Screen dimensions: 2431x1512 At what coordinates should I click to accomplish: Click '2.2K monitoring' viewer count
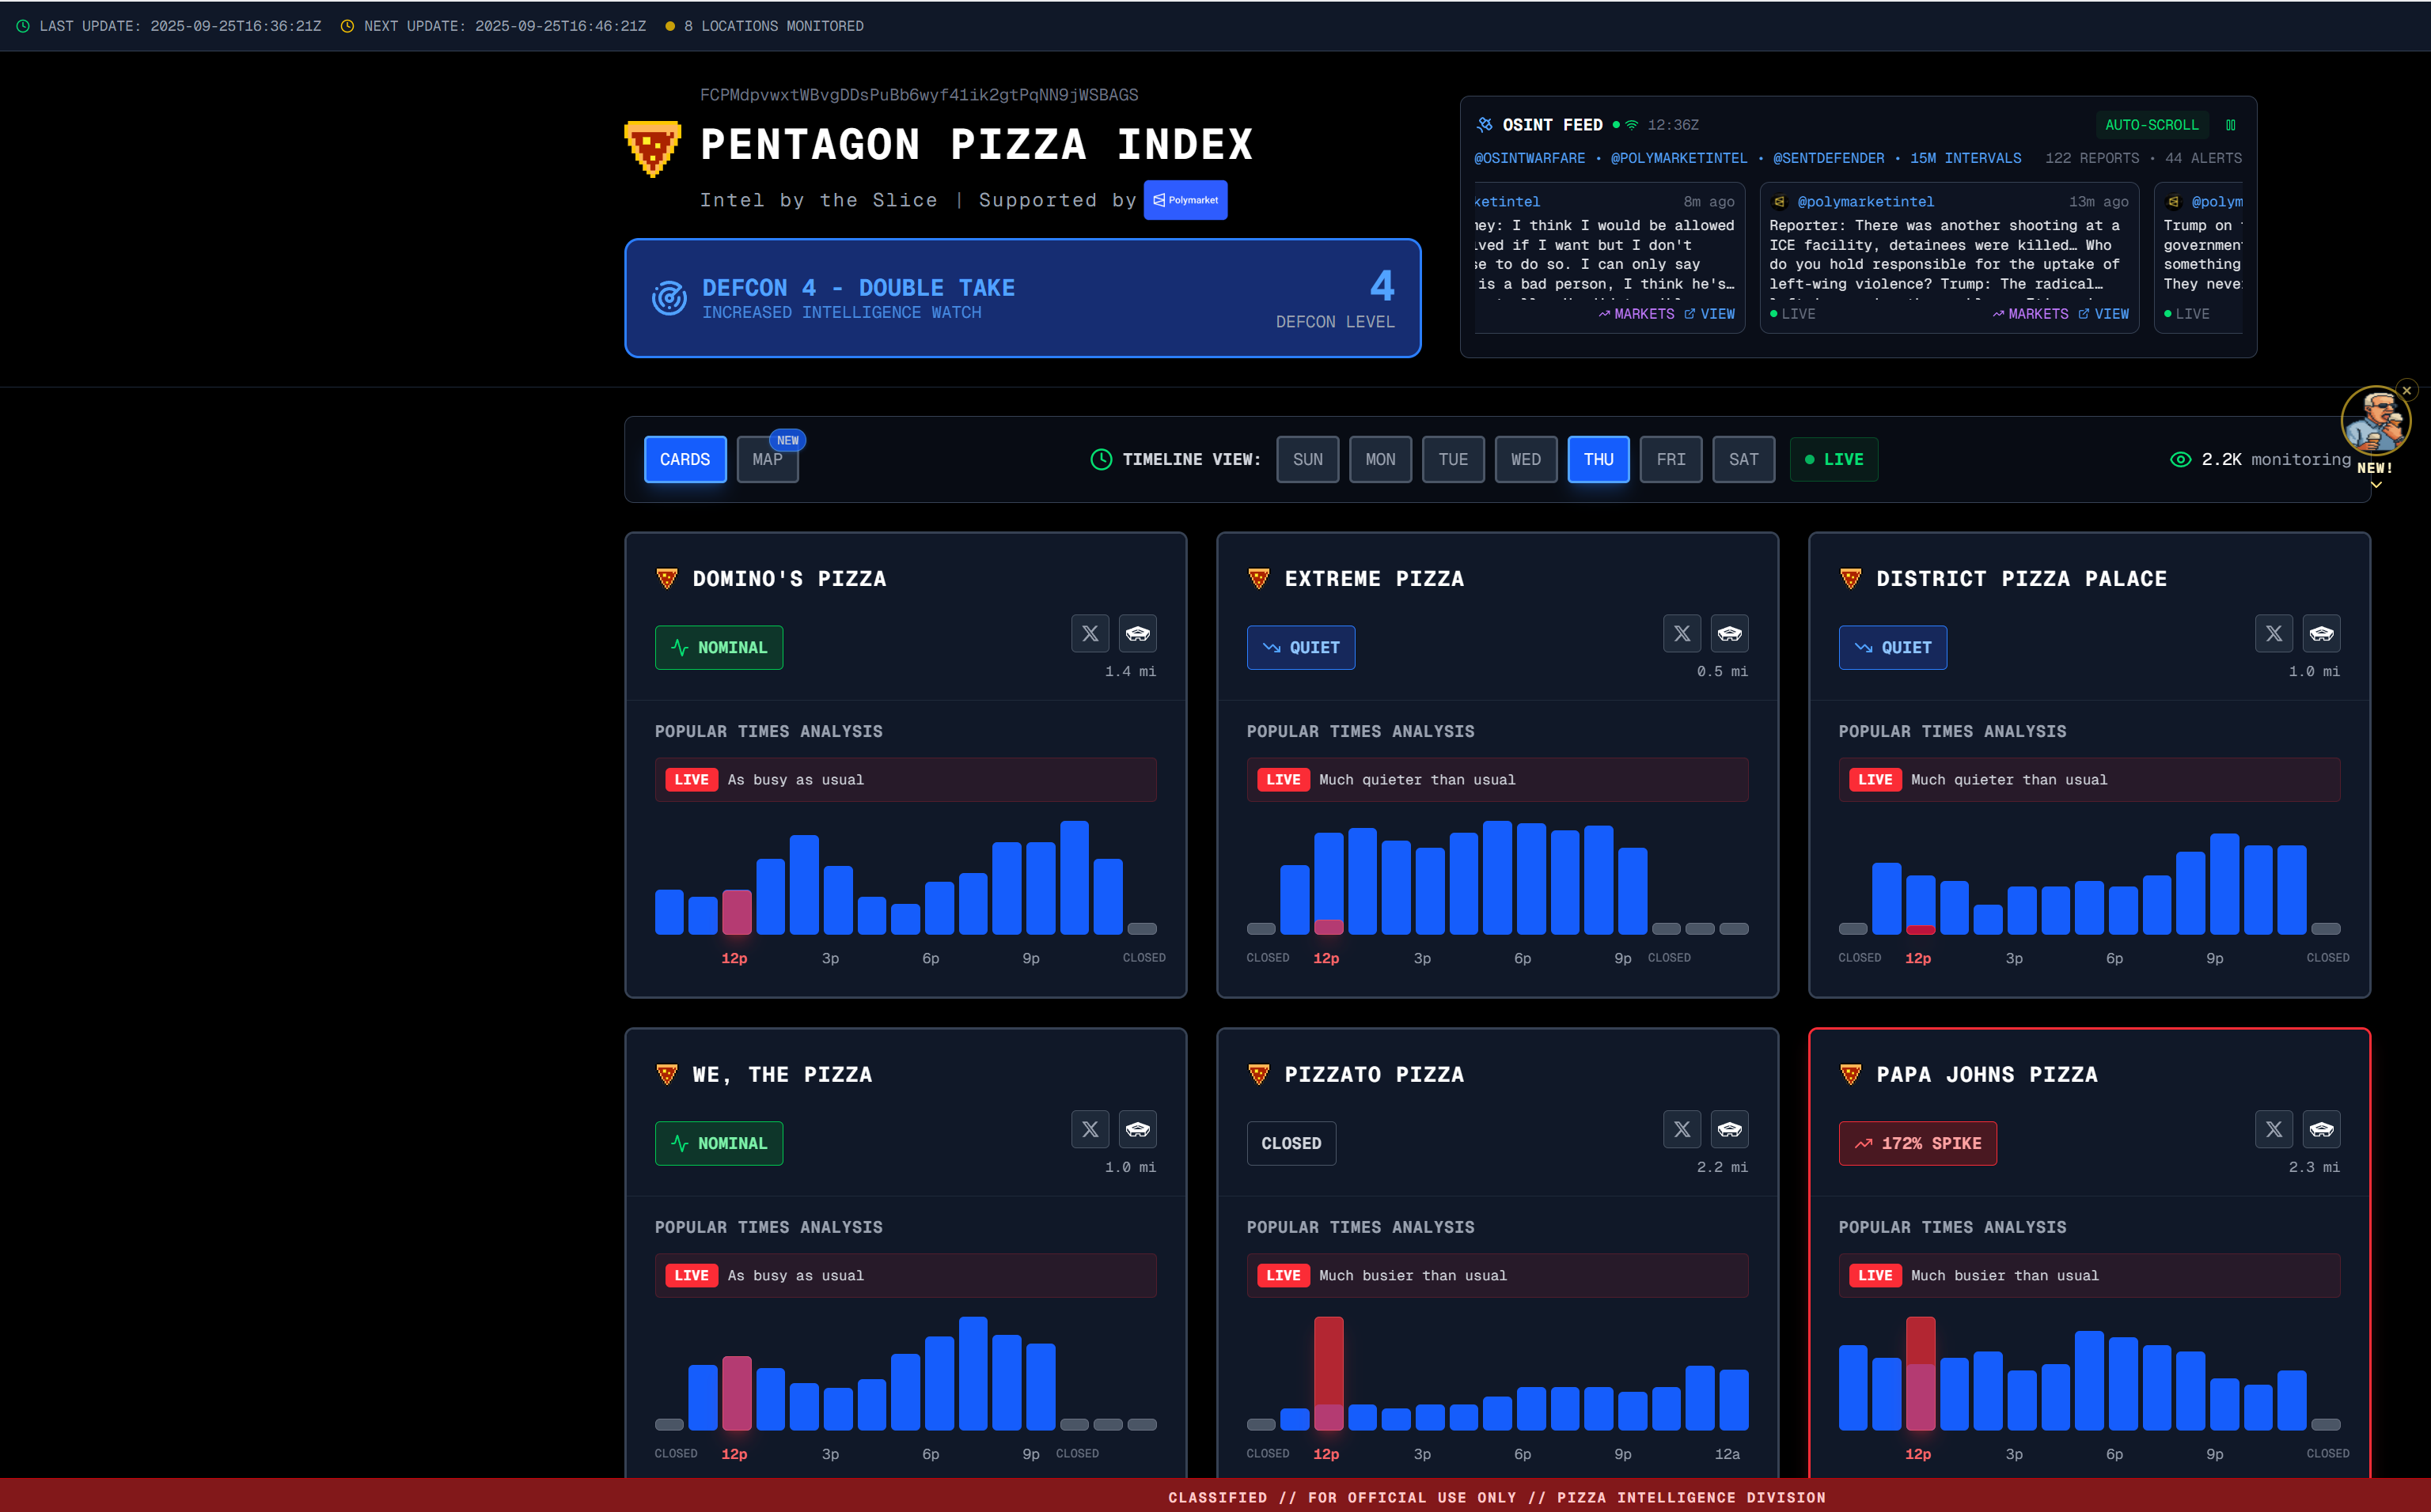point(2276,460)
